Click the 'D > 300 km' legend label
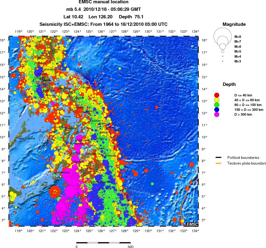 pyautogui.click(x=243, y=114)
